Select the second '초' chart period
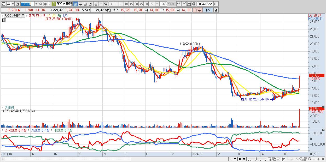Screen dimensions: 326x162 click(101, 4)
